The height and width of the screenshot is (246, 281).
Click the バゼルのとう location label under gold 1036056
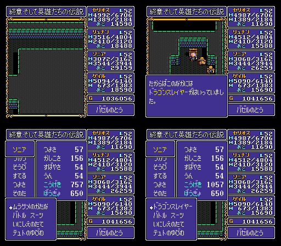point(110,110)
